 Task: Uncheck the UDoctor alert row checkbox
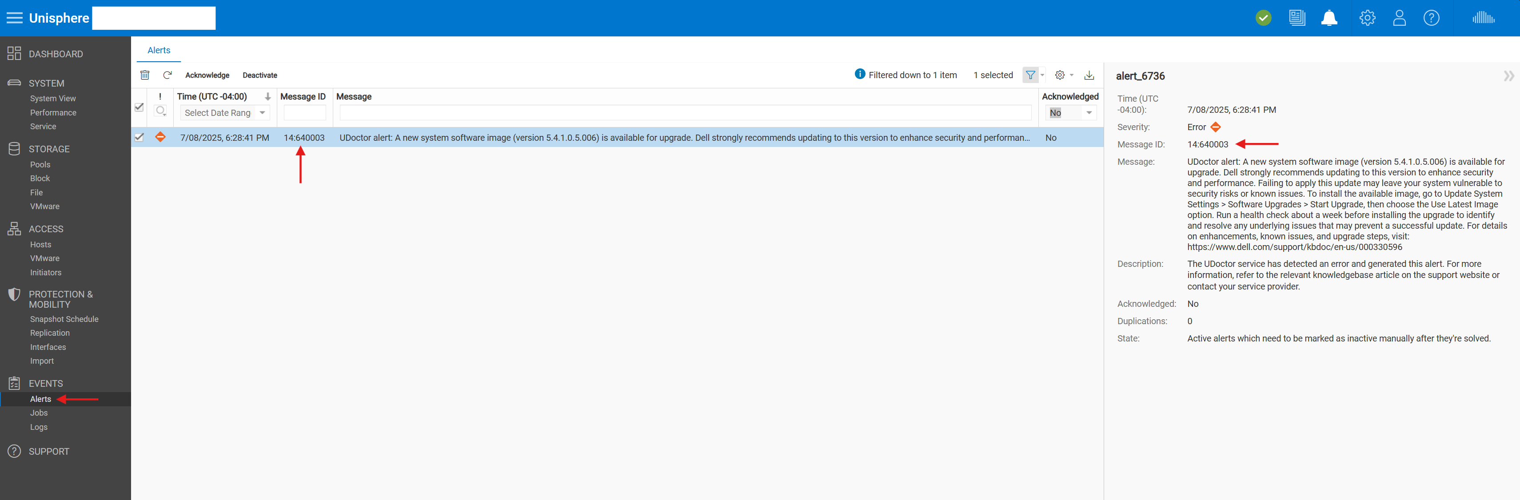(140, 137)
